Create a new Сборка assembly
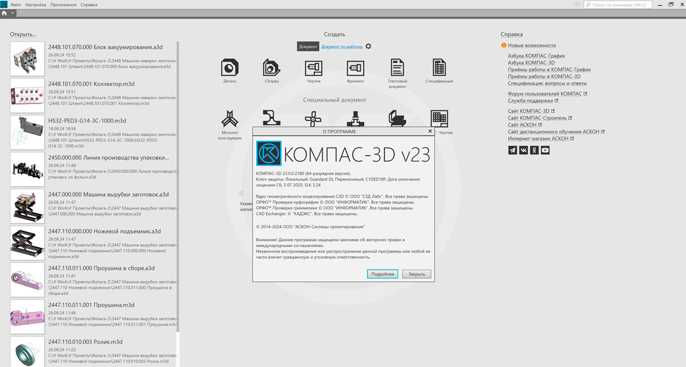 (x=272, y=67)
